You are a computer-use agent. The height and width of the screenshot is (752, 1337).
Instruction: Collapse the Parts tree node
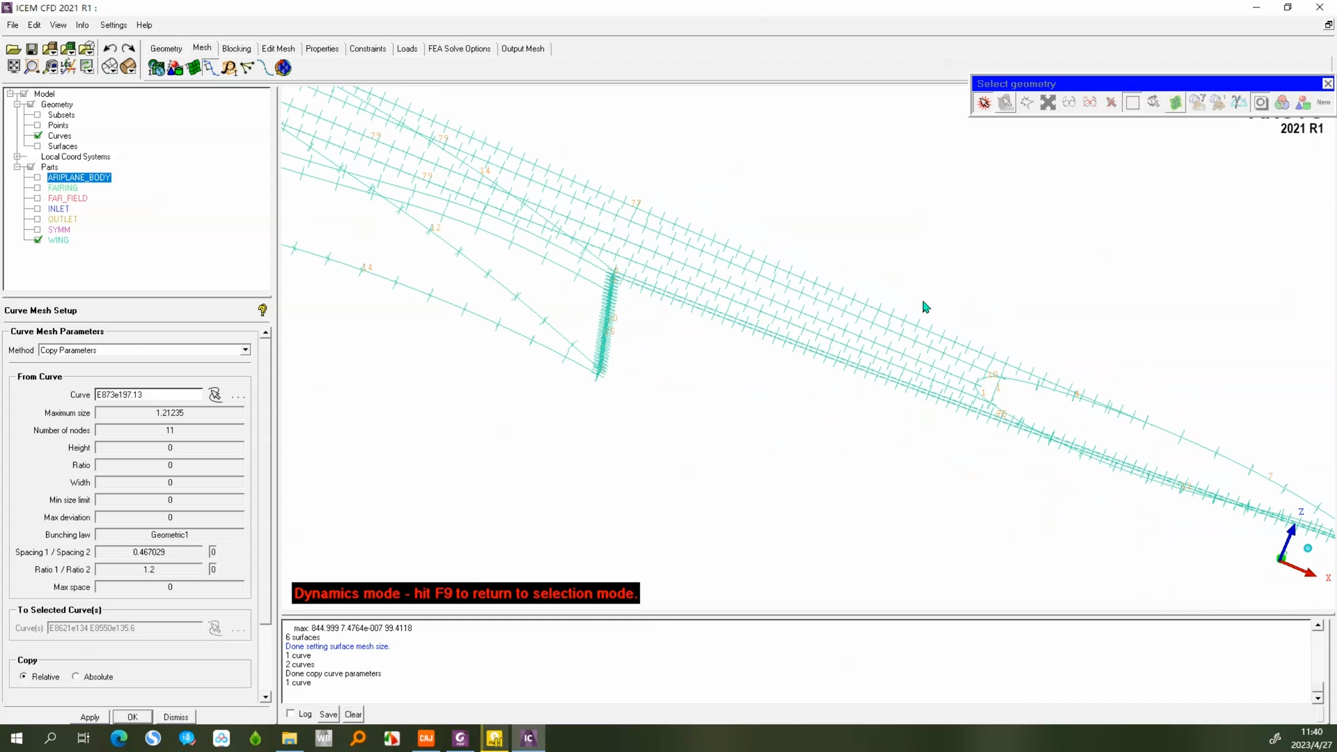click(17, 167)
